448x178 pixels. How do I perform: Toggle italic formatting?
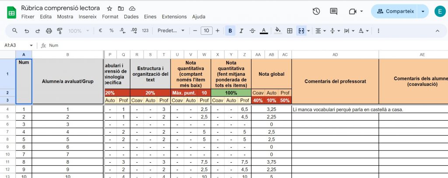point(241,31)
